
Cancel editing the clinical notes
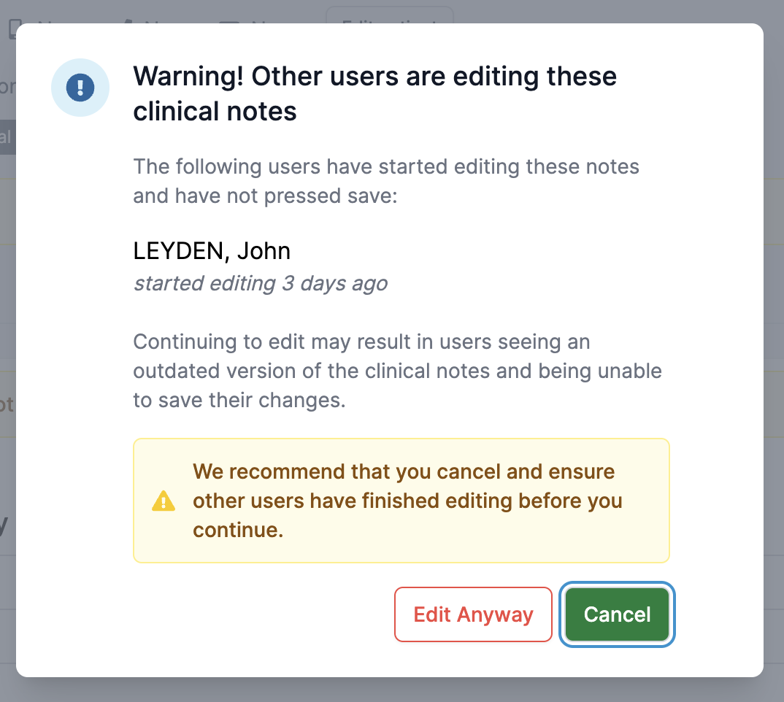(617, 614)
